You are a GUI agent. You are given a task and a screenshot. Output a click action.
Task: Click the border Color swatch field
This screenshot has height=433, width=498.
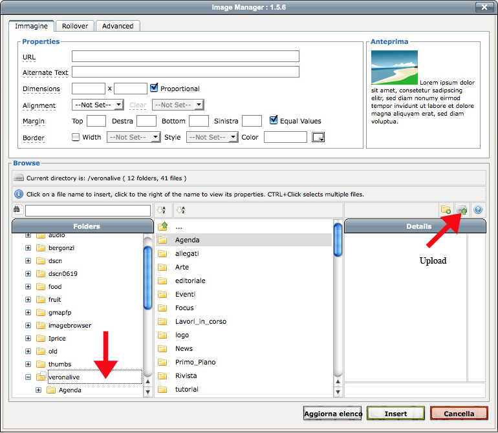pos(285,137)
